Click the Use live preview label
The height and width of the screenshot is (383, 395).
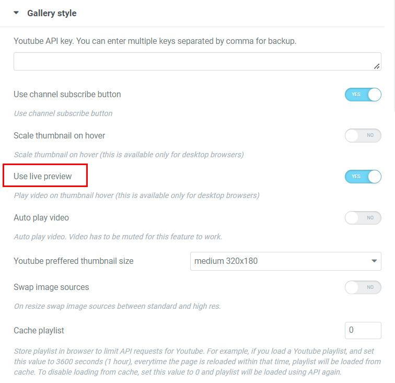(x=43, y=176)
